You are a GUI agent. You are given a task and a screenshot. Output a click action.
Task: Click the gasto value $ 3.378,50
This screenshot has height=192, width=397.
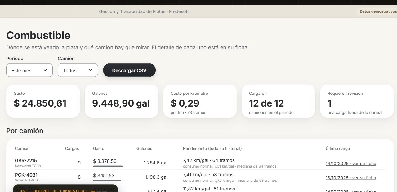pyautogui.click(x=105, y=161)
